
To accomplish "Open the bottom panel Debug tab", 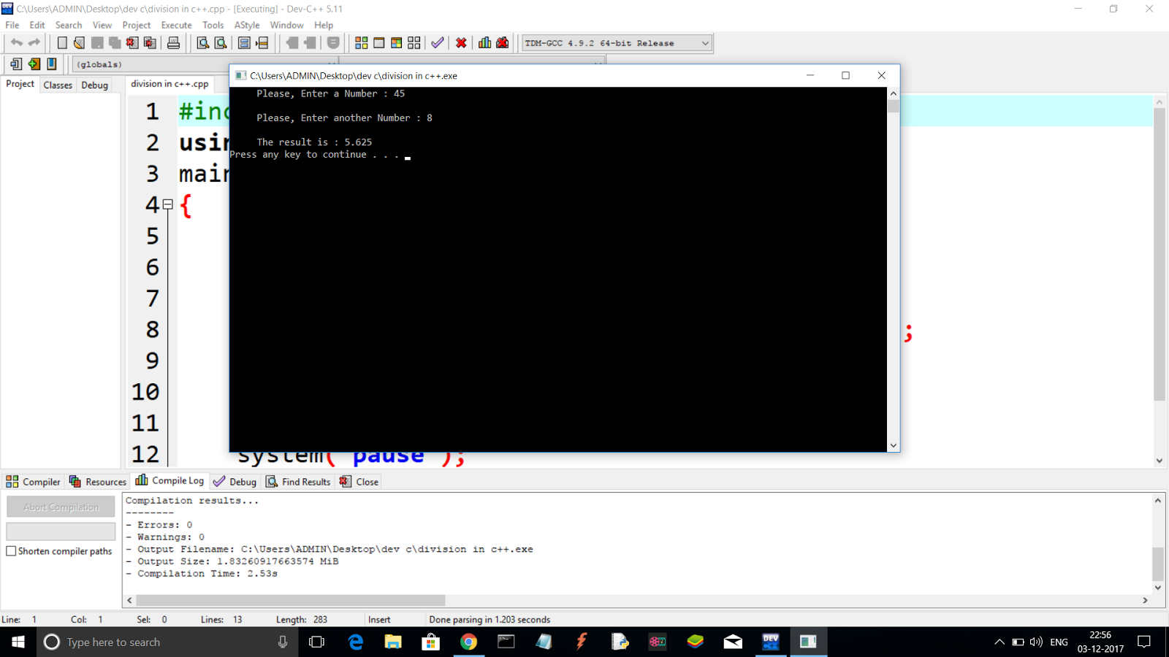I will pos(235,482).
